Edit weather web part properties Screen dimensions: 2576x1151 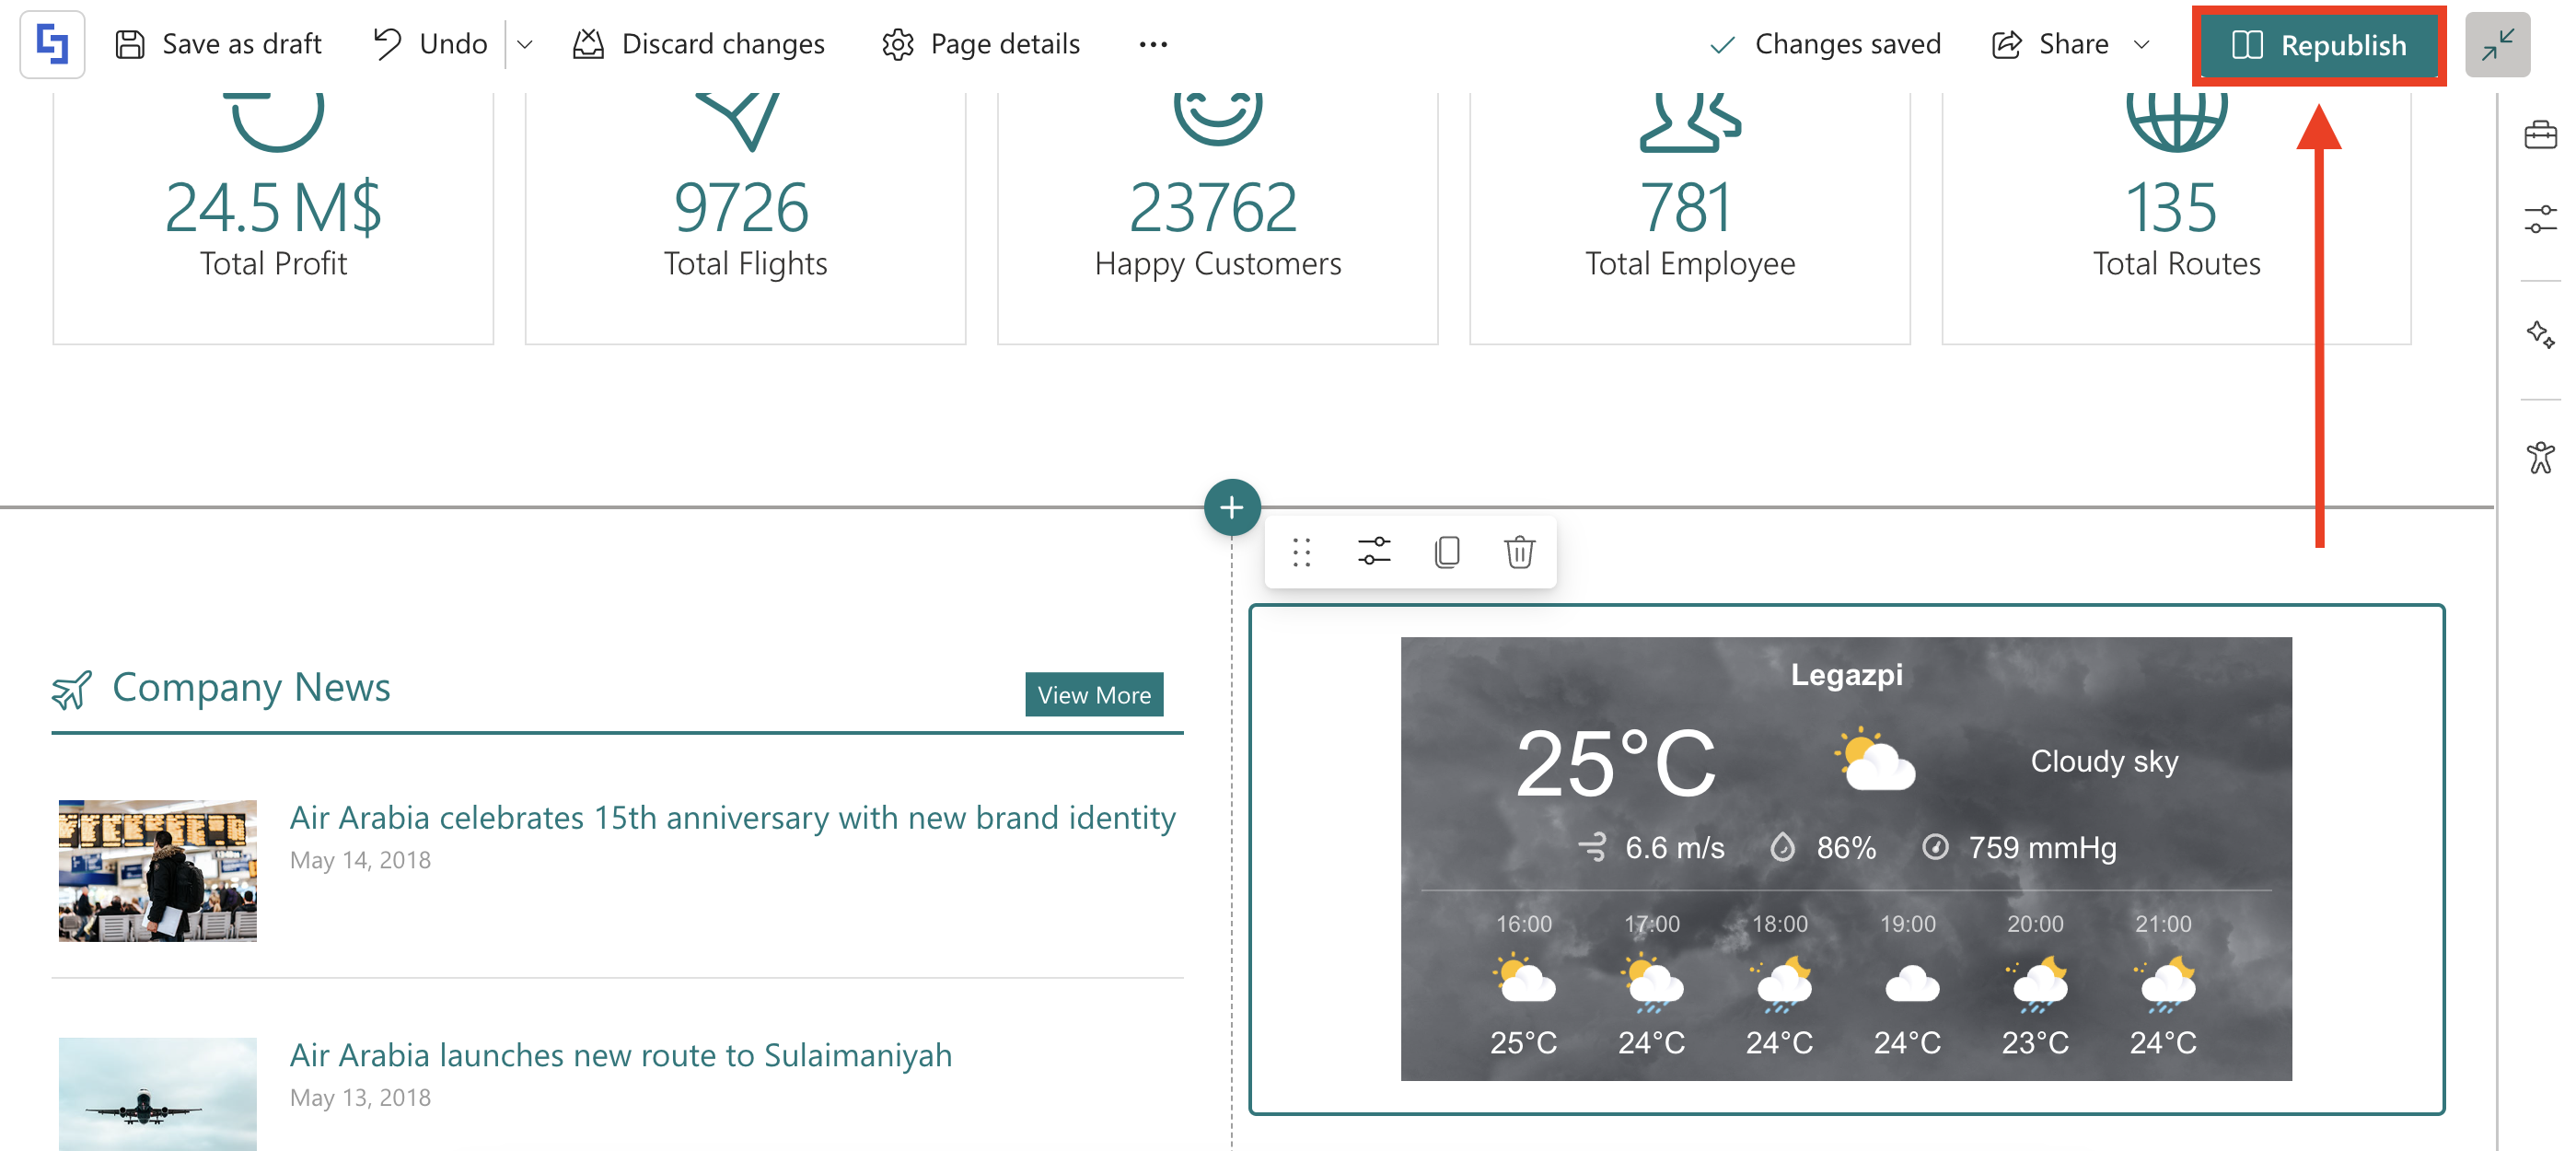1373,551
